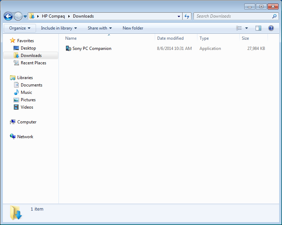Image resolution: width=282 pixels, height=225 pixels.
Task: Open Desktop from Favorites
Action: pyautogui.click(x=28, y=48)
